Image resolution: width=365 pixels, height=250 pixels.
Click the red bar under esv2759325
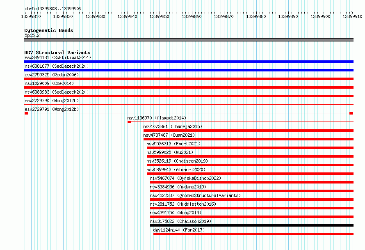pos(189,79)
